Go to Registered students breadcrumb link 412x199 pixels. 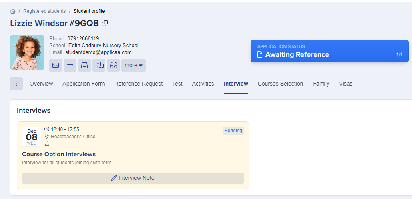point(44,11)
